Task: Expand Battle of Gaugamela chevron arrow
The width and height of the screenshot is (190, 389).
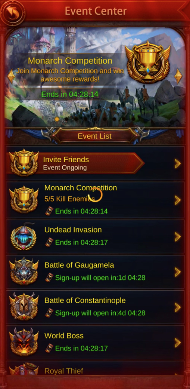Action: pyautogui.click(x=178, y=272)
